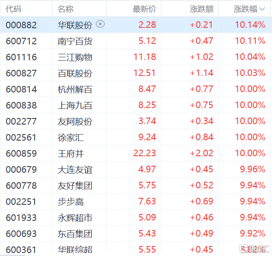
Task: Click 步步高 stock name
Action: [71, 202]
